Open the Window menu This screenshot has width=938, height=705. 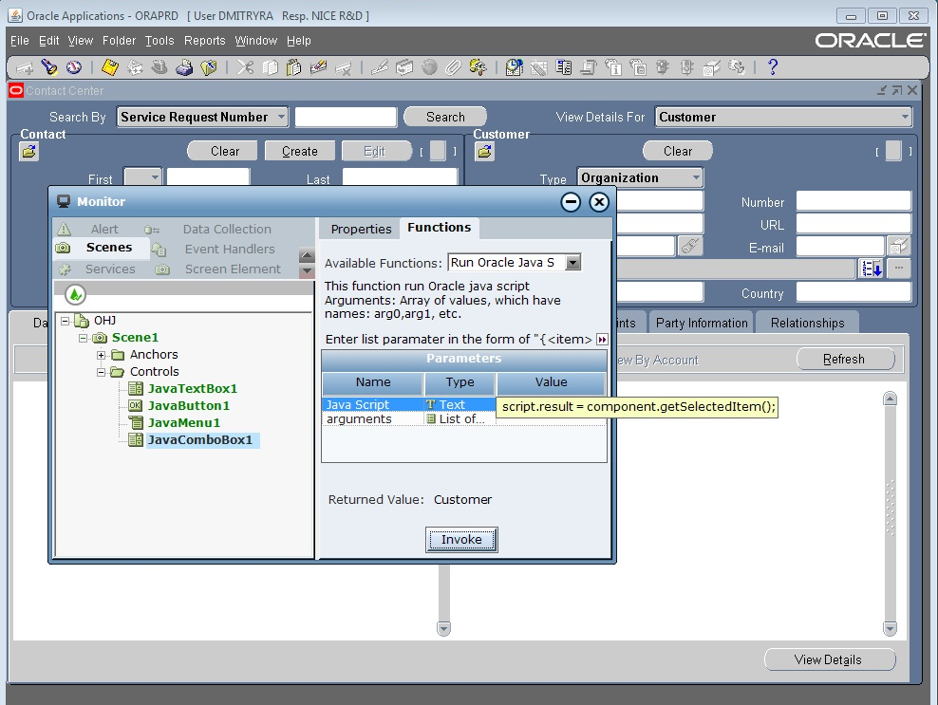coord(256,41)
